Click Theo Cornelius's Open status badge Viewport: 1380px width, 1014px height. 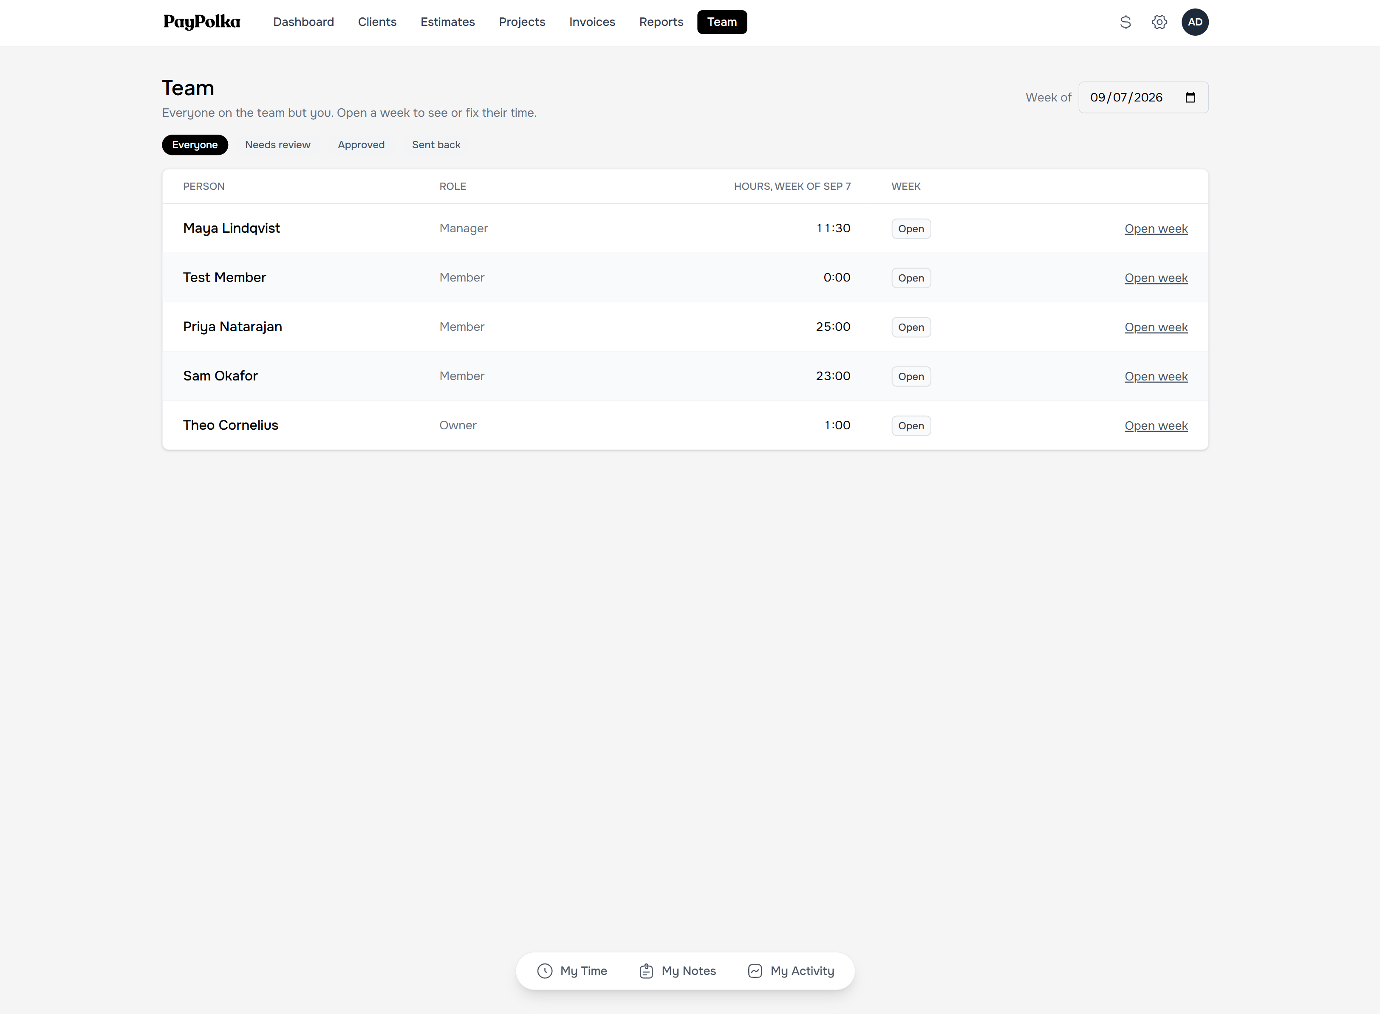[x=911, y=425]
